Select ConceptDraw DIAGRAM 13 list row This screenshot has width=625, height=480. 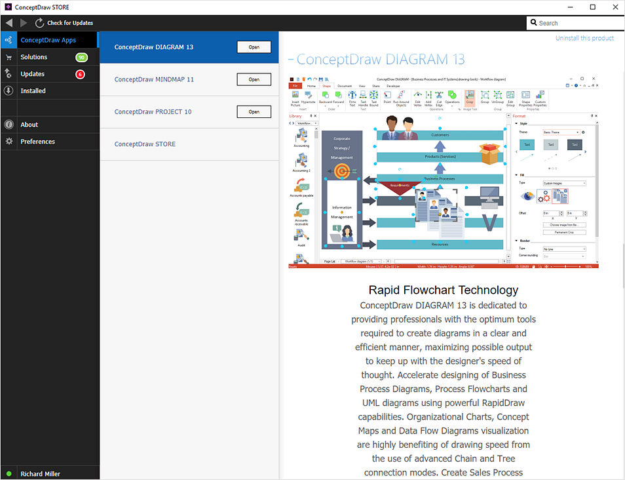click(x=189, y=47)
